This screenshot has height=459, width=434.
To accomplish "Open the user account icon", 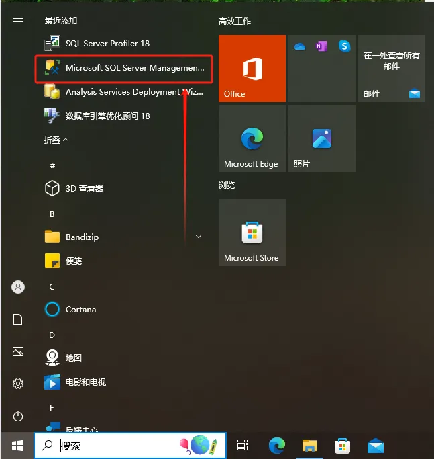I will (x=18, y=287).
